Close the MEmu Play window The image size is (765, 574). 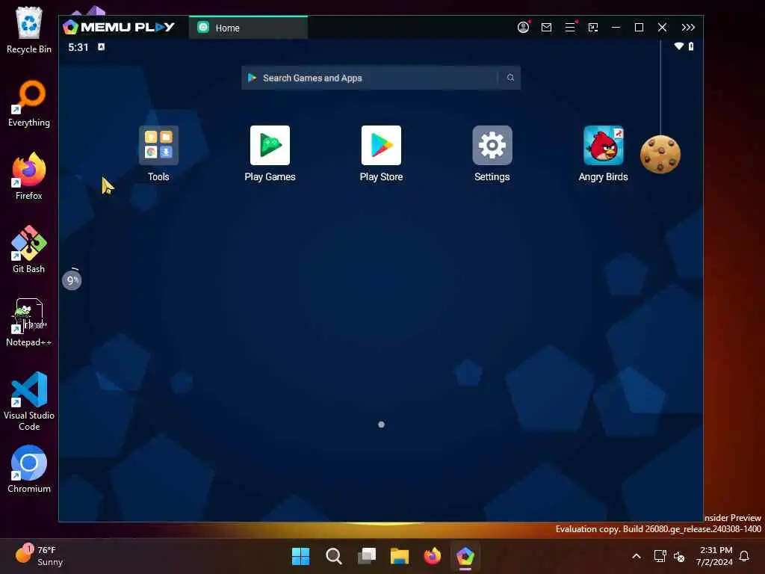[x=662, y=28]
